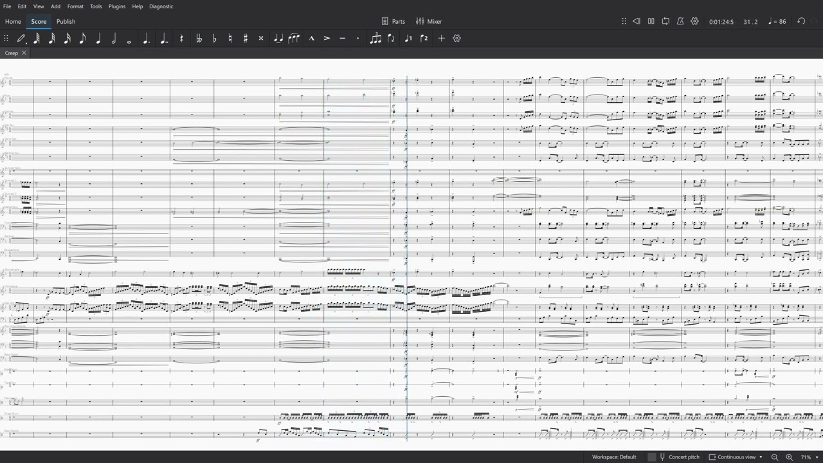The image size is (823, 463).
Task: Add accent articulation
Action: [327, 39]
